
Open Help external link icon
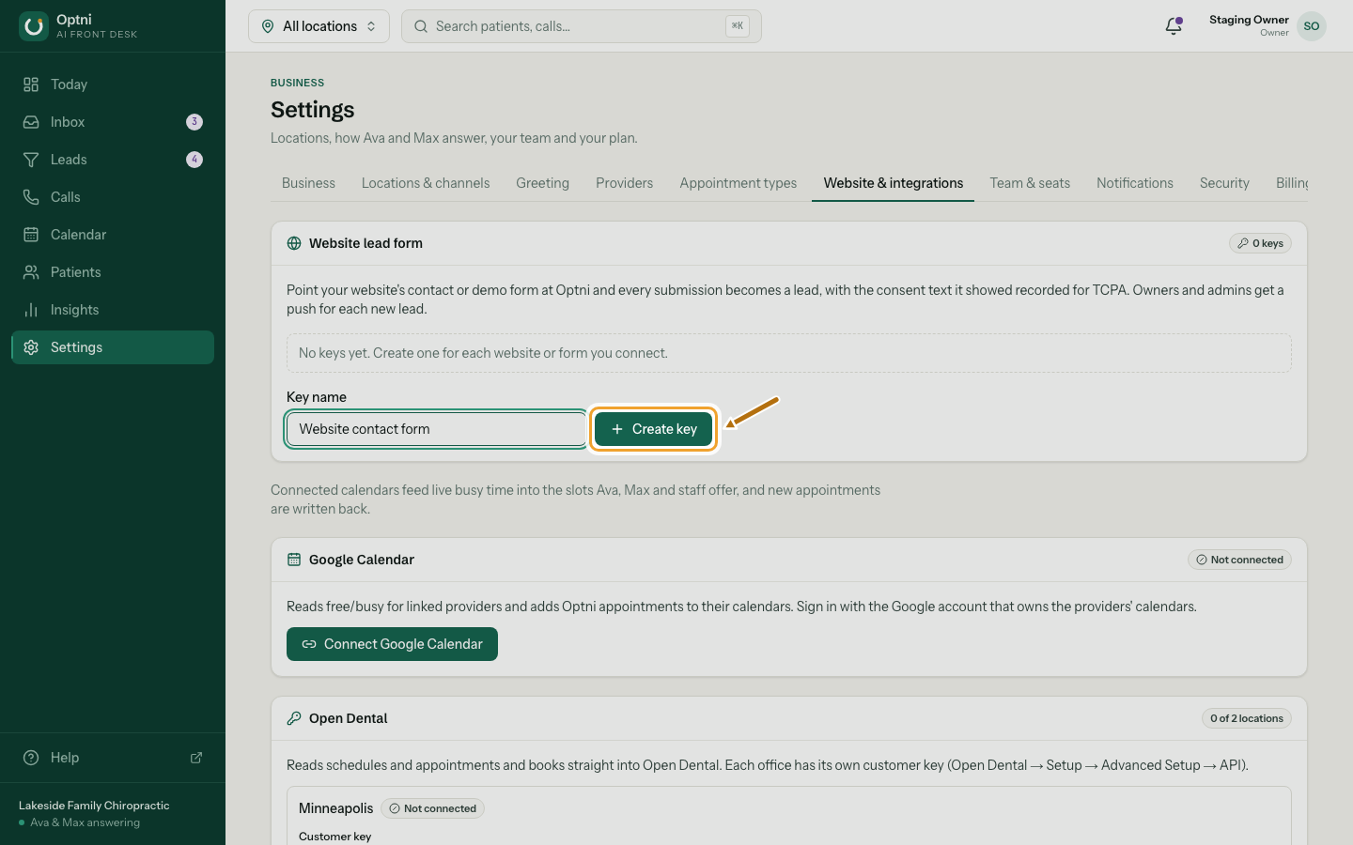(196, 758)
